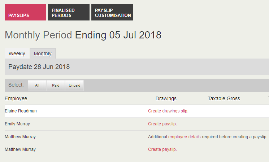Click the Taxable Gross column header
This screenshot has height=162, width=269.
(224, 98)
